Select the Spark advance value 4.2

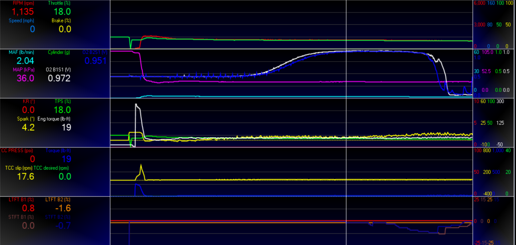click(x=28, y=127)
